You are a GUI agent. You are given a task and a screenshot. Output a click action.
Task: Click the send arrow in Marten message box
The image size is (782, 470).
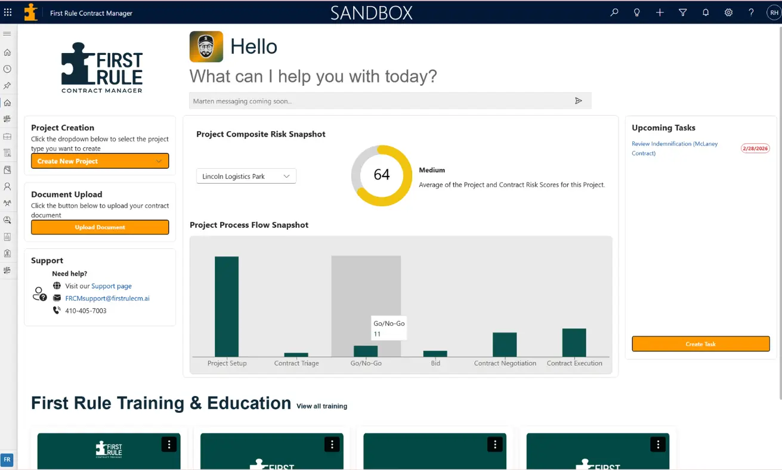578,101
